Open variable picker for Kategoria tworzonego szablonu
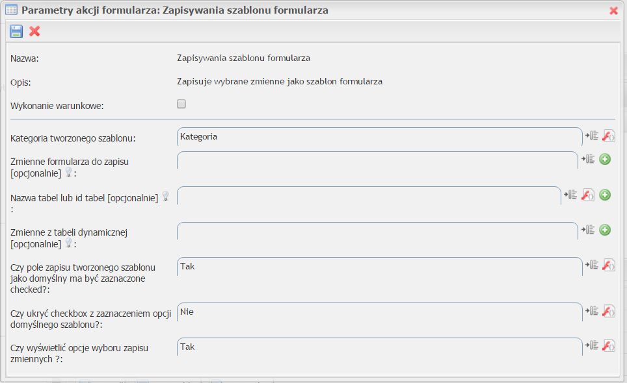627x383 pixels. (x=591, y=136)
